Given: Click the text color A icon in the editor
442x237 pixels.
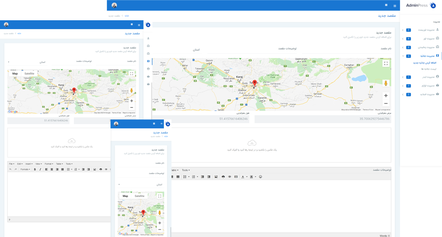Looking at the screenshot, I should (243, 177).
